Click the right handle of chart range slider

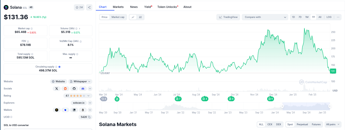click(x=330, y=106)
